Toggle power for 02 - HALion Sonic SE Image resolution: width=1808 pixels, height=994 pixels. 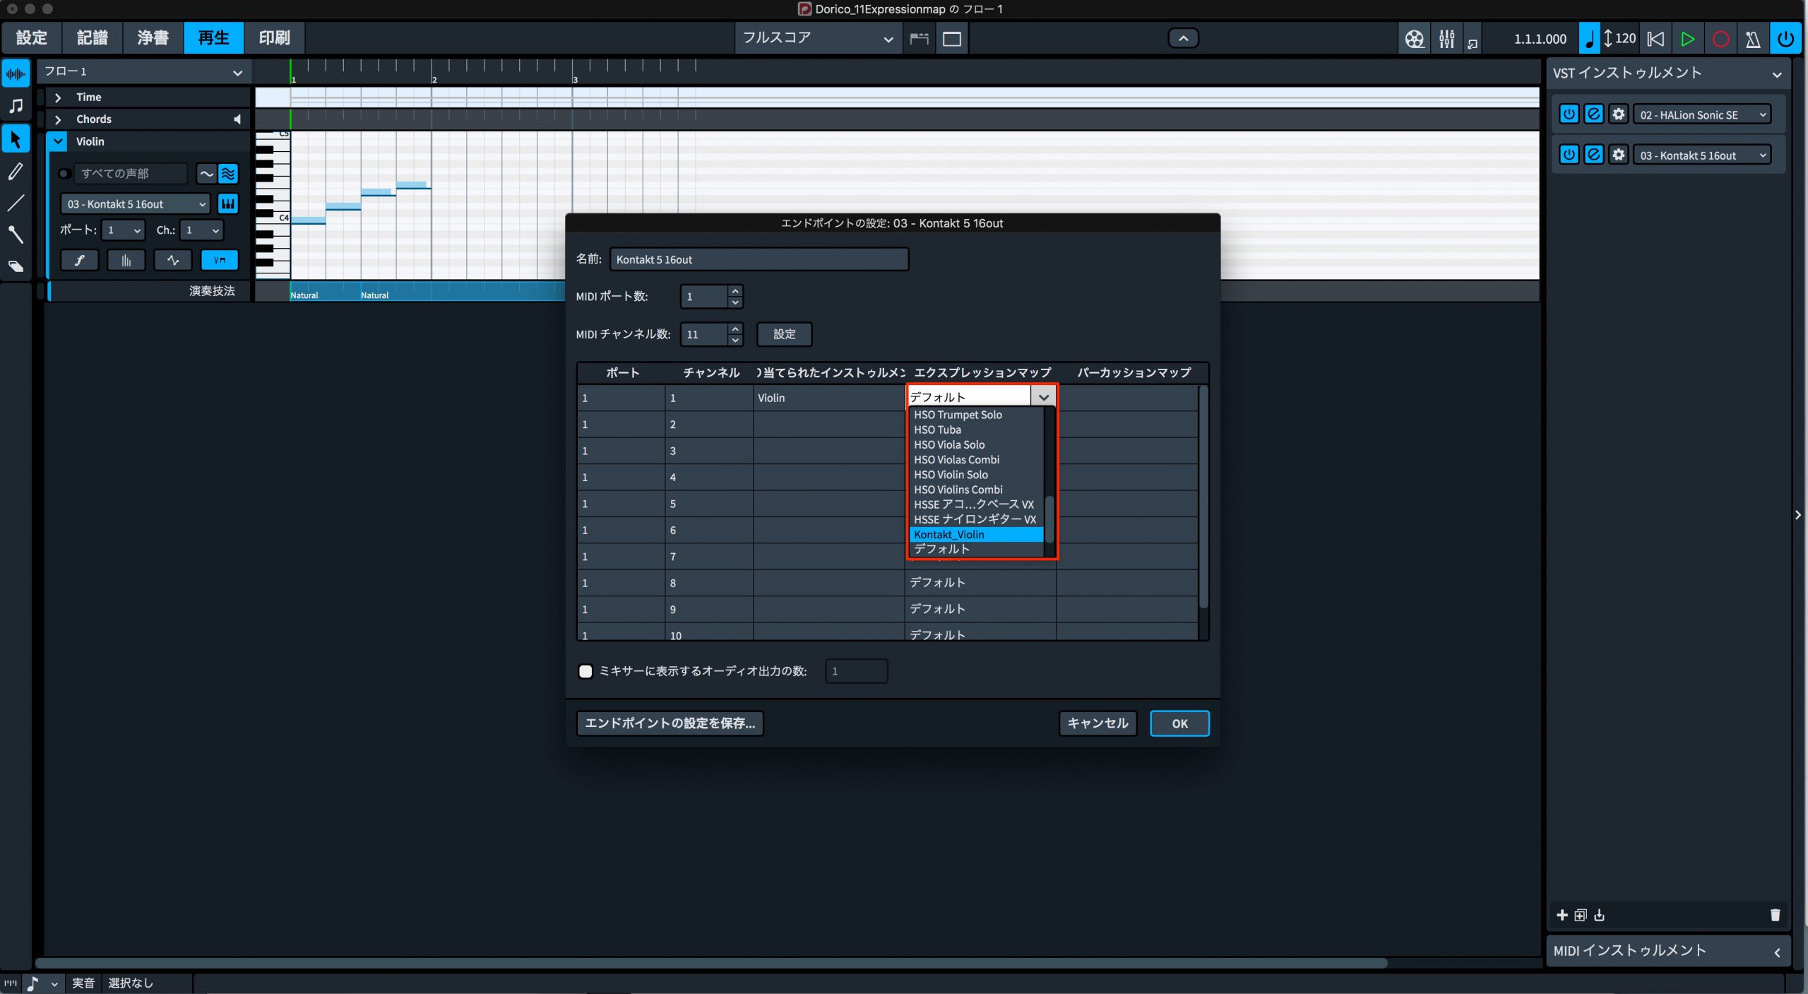click(1569, 114)
